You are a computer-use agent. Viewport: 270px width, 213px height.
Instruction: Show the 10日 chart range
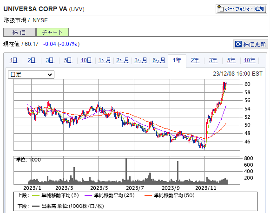86,60
